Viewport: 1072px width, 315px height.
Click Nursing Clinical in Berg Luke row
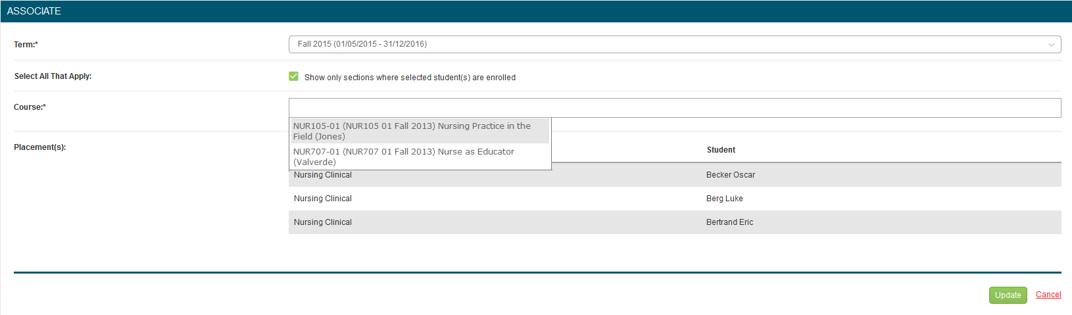(x=323, y=199)
